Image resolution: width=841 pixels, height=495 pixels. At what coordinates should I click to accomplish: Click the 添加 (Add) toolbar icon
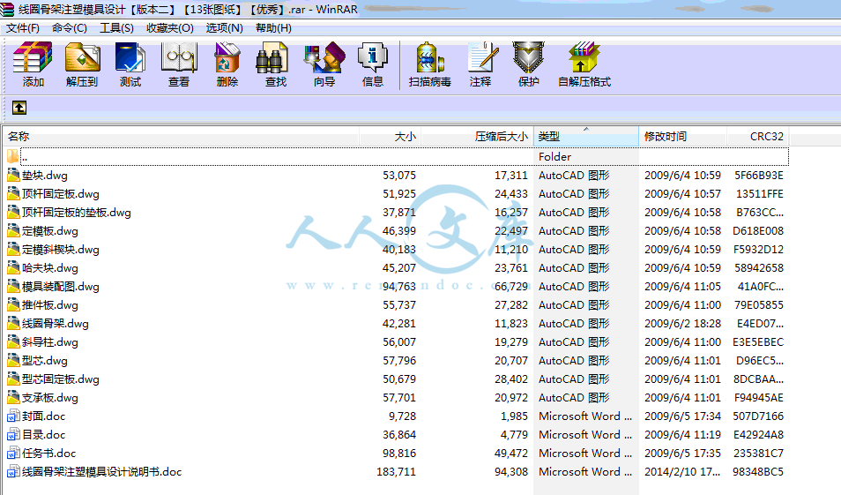(33, 57)
